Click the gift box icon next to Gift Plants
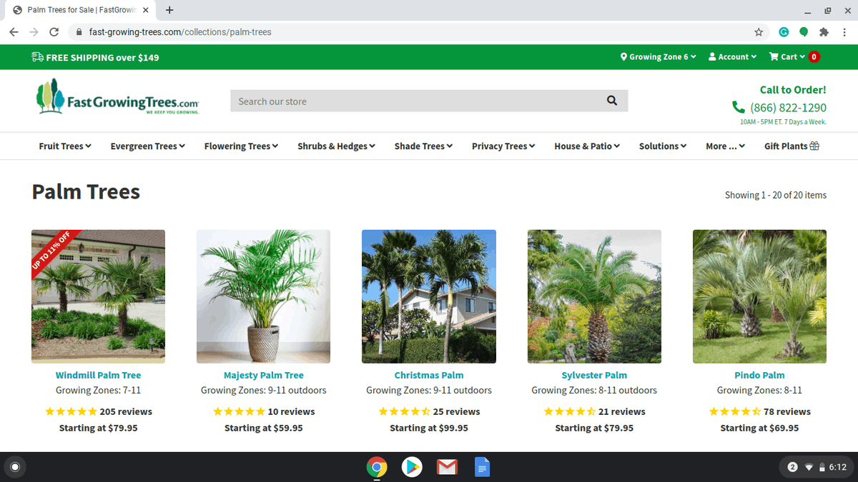This screenshot has width=858, height=482. (x=814, y=145)
